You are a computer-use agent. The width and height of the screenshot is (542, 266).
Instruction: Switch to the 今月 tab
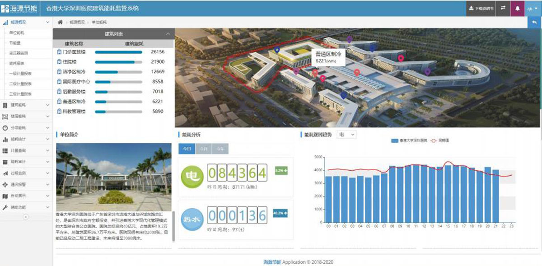pyautogui.click(x=204, y=149)
